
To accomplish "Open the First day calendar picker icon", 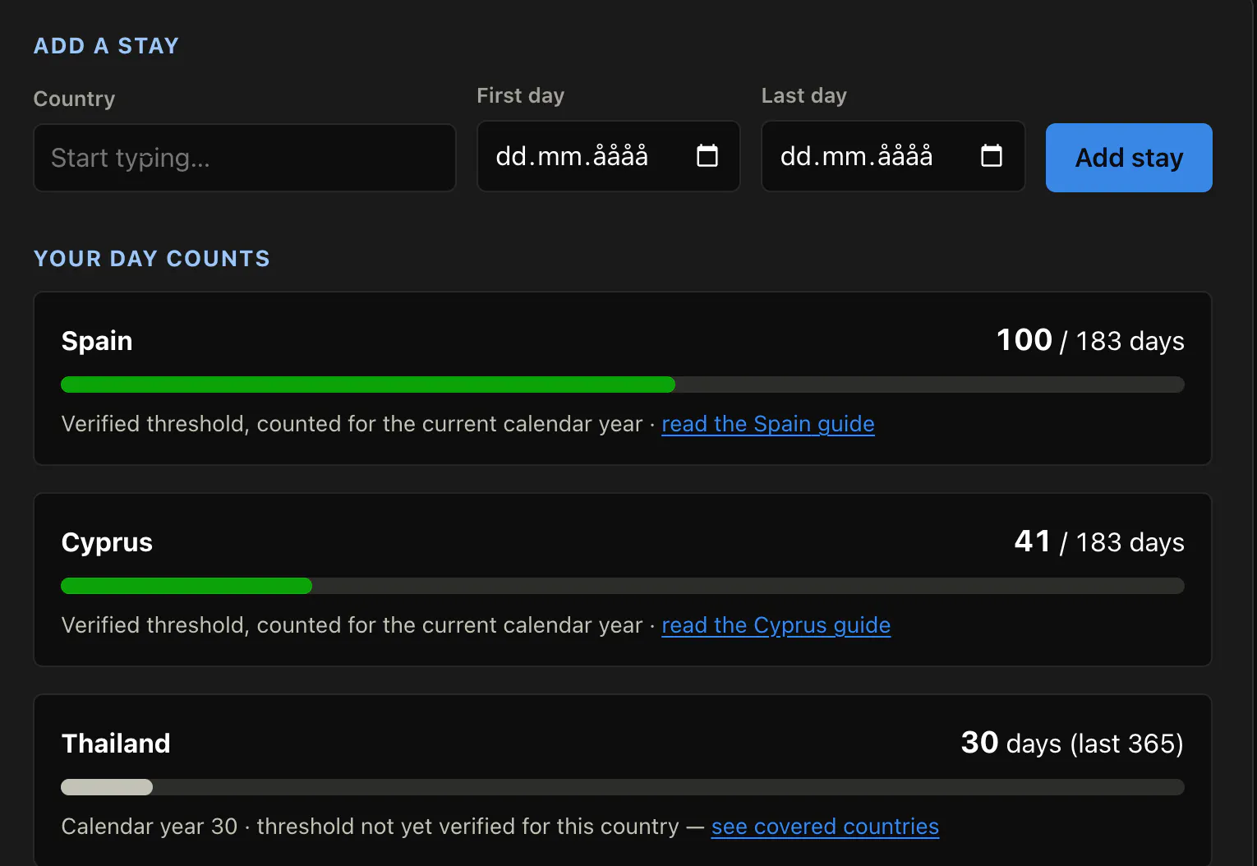I will 707,155.
